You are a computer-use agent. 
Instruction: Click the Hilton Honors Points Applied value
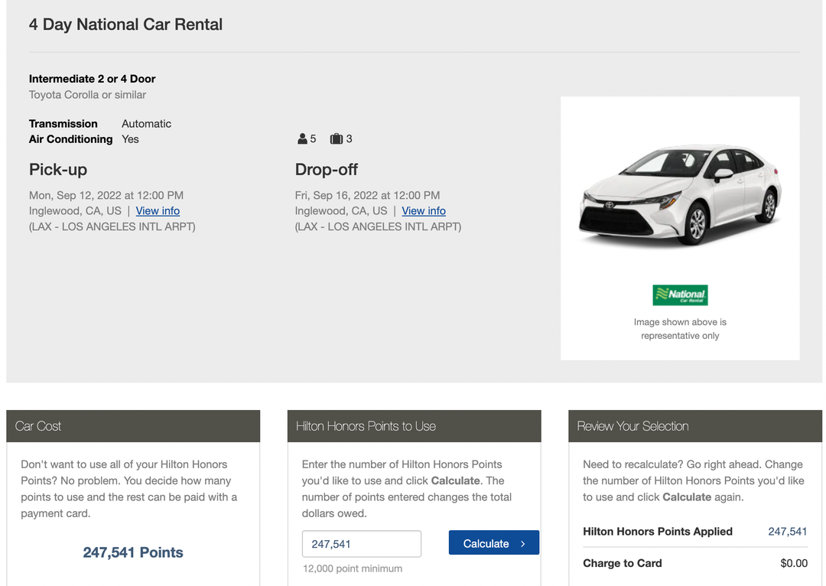coord(787,532)
